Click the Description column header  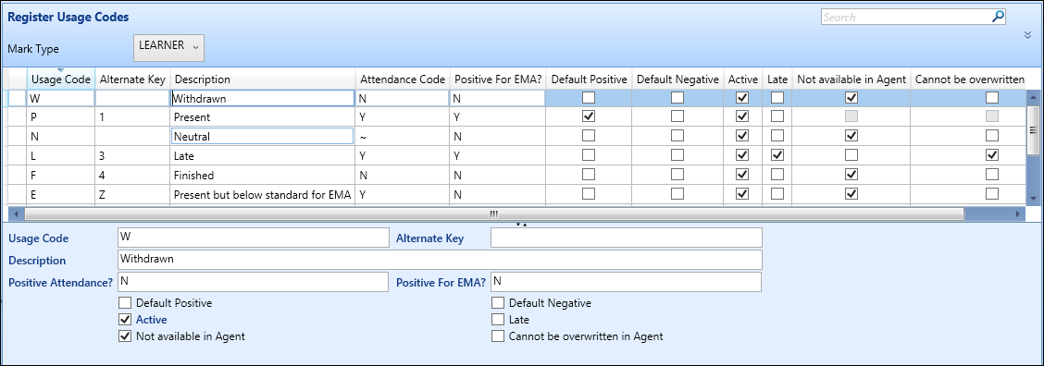(262, 79)
